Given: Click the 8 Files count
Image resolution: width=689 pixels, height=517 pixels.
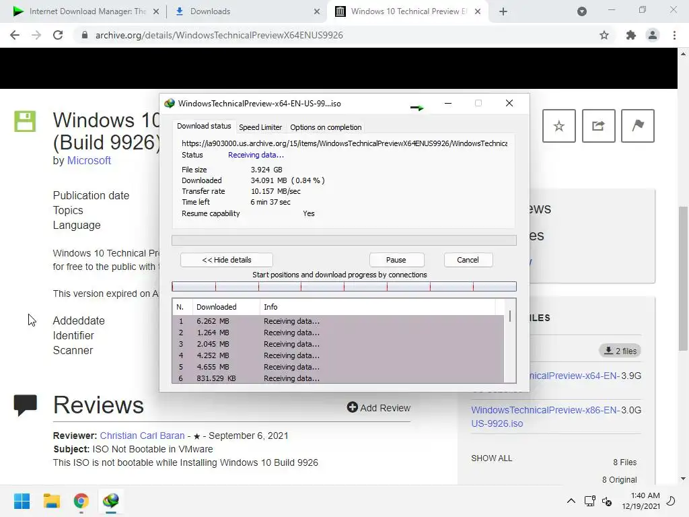Looking at the screenshot, I should click(625, 462).
